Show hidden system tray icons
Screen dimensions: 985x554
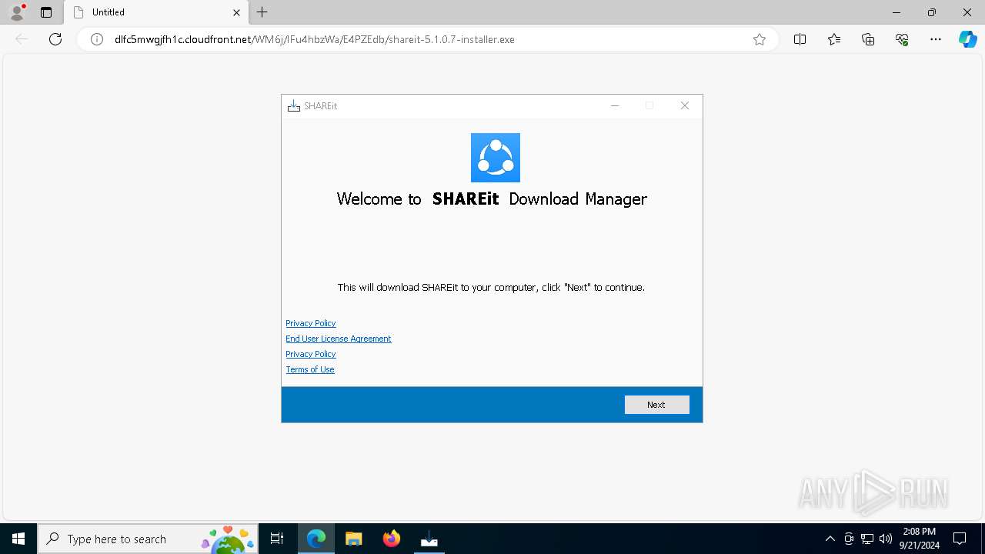click(830, 539)
